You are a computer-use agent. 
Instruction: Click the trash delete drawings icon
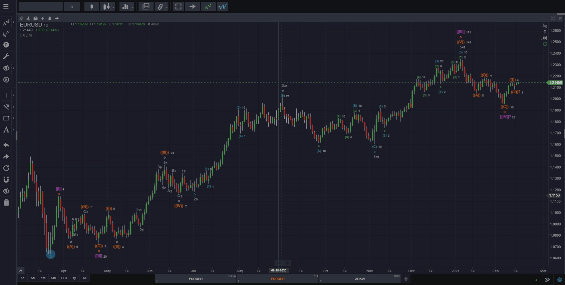click(x=6, y=203)
